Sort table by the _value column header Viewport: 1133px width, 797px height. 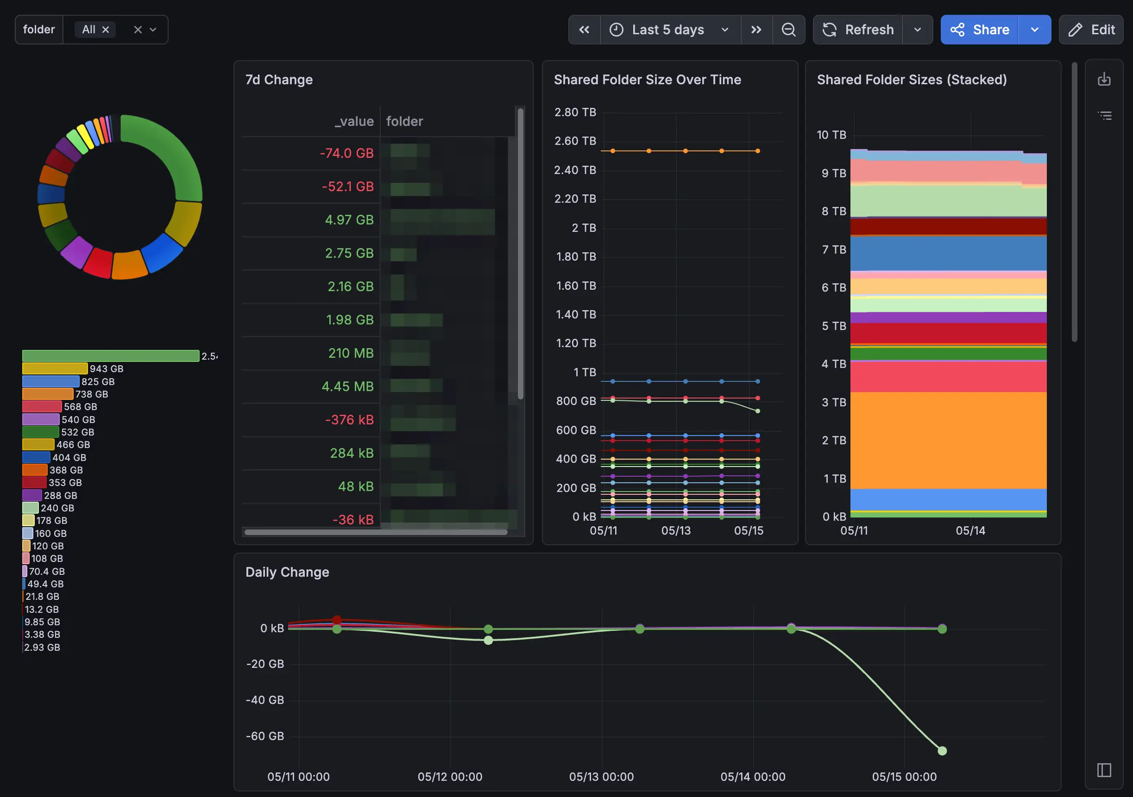click(x=354, y=121)
